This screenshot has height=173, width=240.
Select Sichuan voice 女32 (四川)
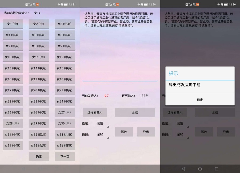point(39,135)
